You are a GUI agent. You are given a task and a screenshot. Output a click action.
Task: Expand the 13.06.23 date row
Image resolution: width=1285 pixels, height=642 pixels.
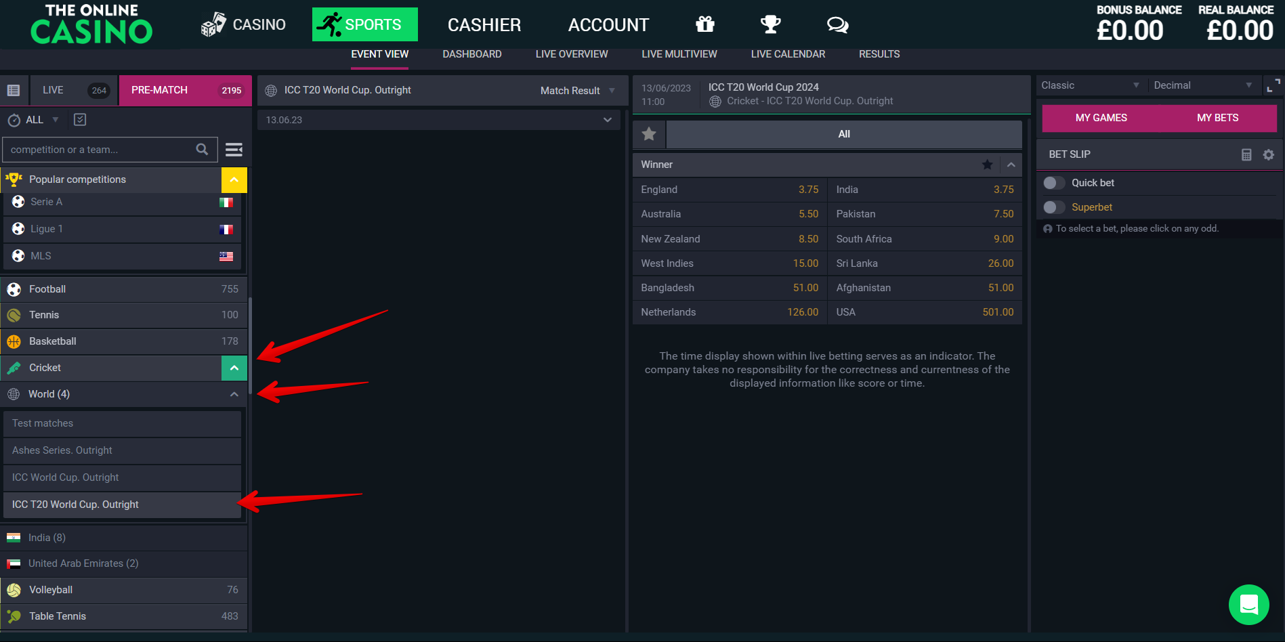[439, 120]
